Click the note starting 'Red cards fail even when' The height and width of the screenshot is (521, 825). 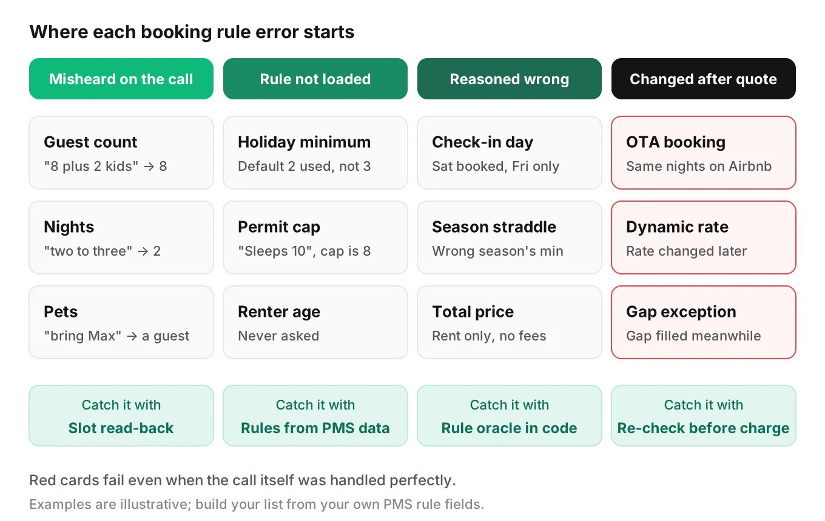click(x=243, y=480)
